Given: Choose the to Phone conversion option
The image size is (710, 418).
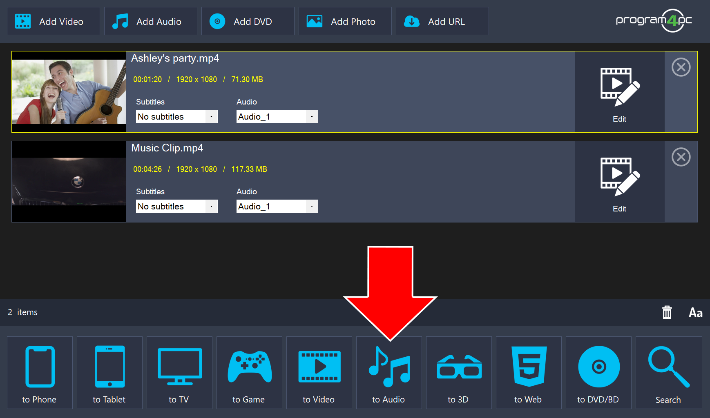Looking at the screenshot, I should (x=40, y=373).
